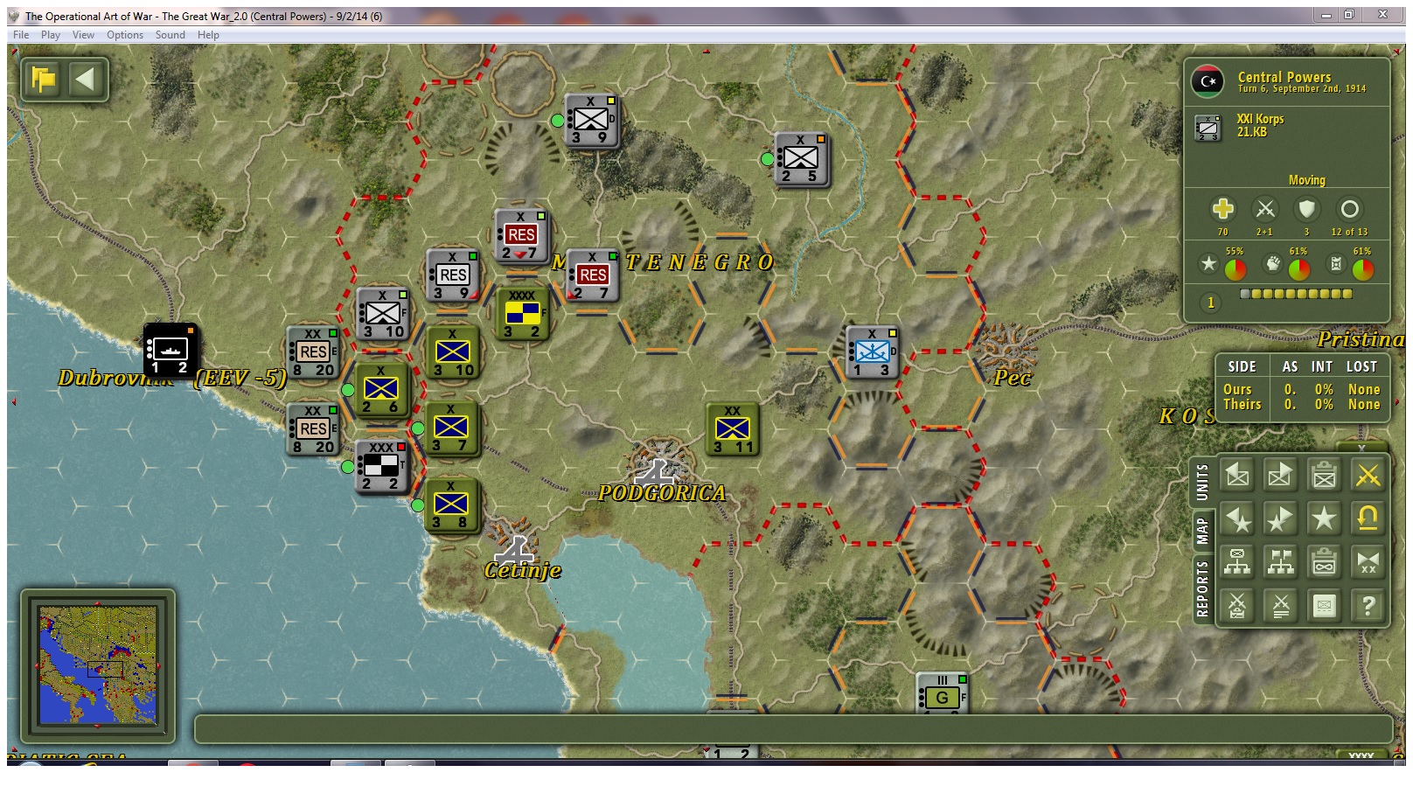
Task: Open the crossed swords combat planner icon
Action: tap(1237, 605)
